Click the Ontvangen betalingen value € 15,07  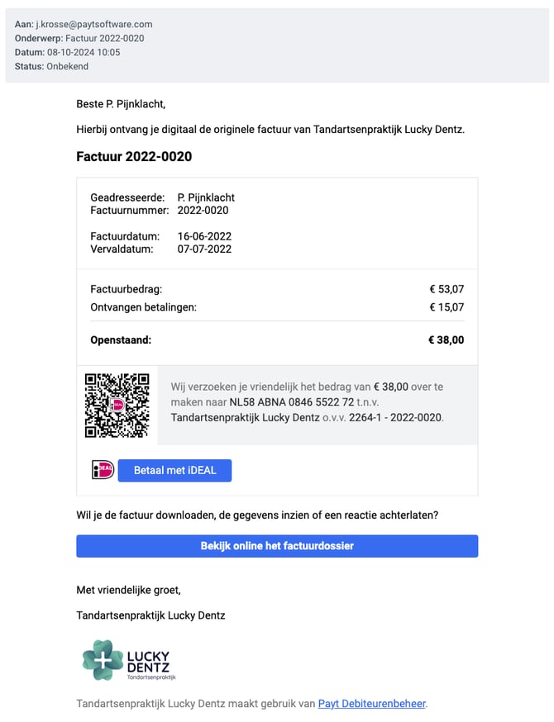(447, 307)
